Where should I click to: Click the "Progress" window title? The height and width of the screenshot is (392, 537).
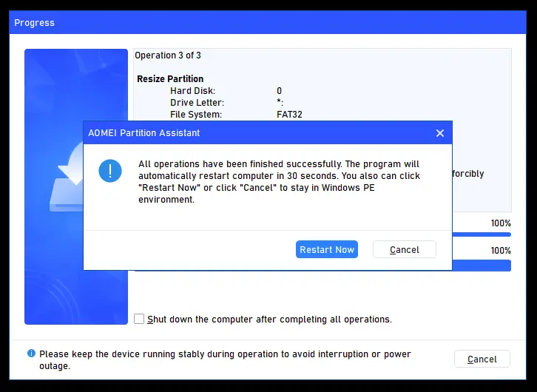34,23
